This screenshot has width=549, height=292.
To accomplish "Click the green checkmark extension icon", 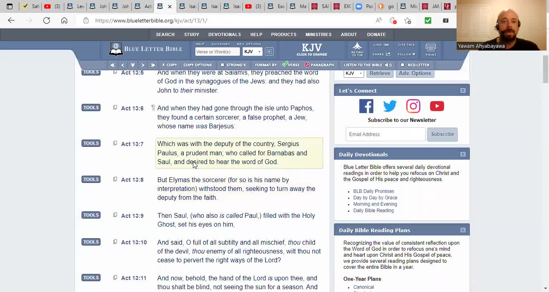I will [428, 20].
